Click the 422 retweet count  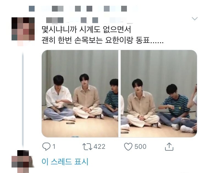99,147
